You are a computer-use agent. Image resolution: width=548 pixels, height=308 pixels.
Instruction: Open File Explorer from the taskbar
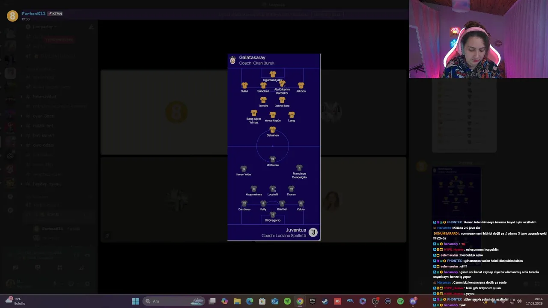[237, 301]
